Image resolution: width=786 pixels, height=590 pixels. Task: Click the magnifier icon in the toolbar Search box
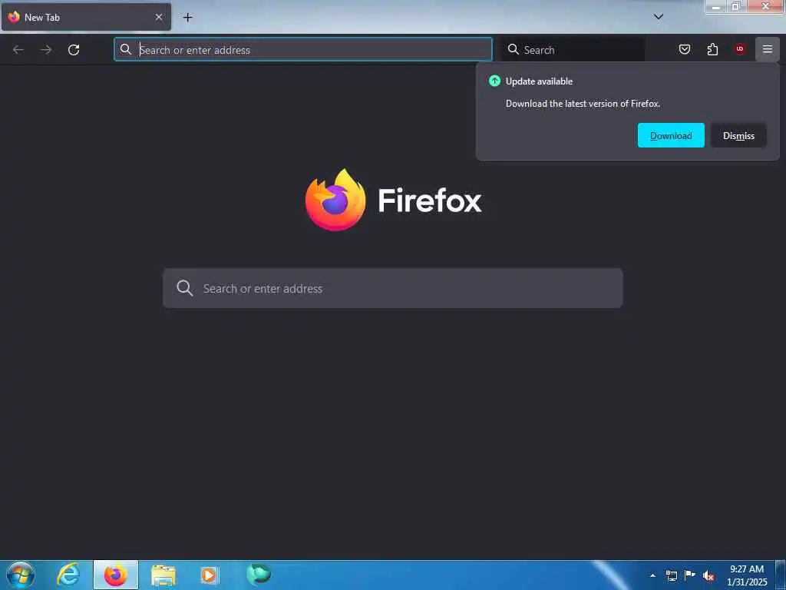pos(514,49)
